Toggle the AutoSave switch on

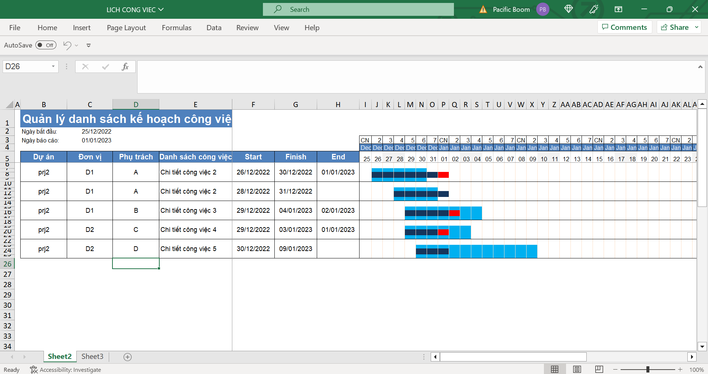coord(46,45)
